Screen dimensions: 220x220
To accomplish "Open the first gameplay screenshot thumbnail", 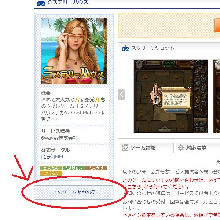I will pos(171,97).
